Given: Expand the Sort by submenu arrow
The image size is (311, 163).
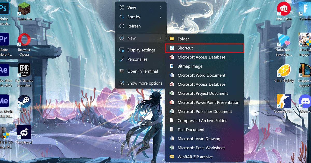Looking at the screenshot, I should pyautogui.click(x=161, y=17).
